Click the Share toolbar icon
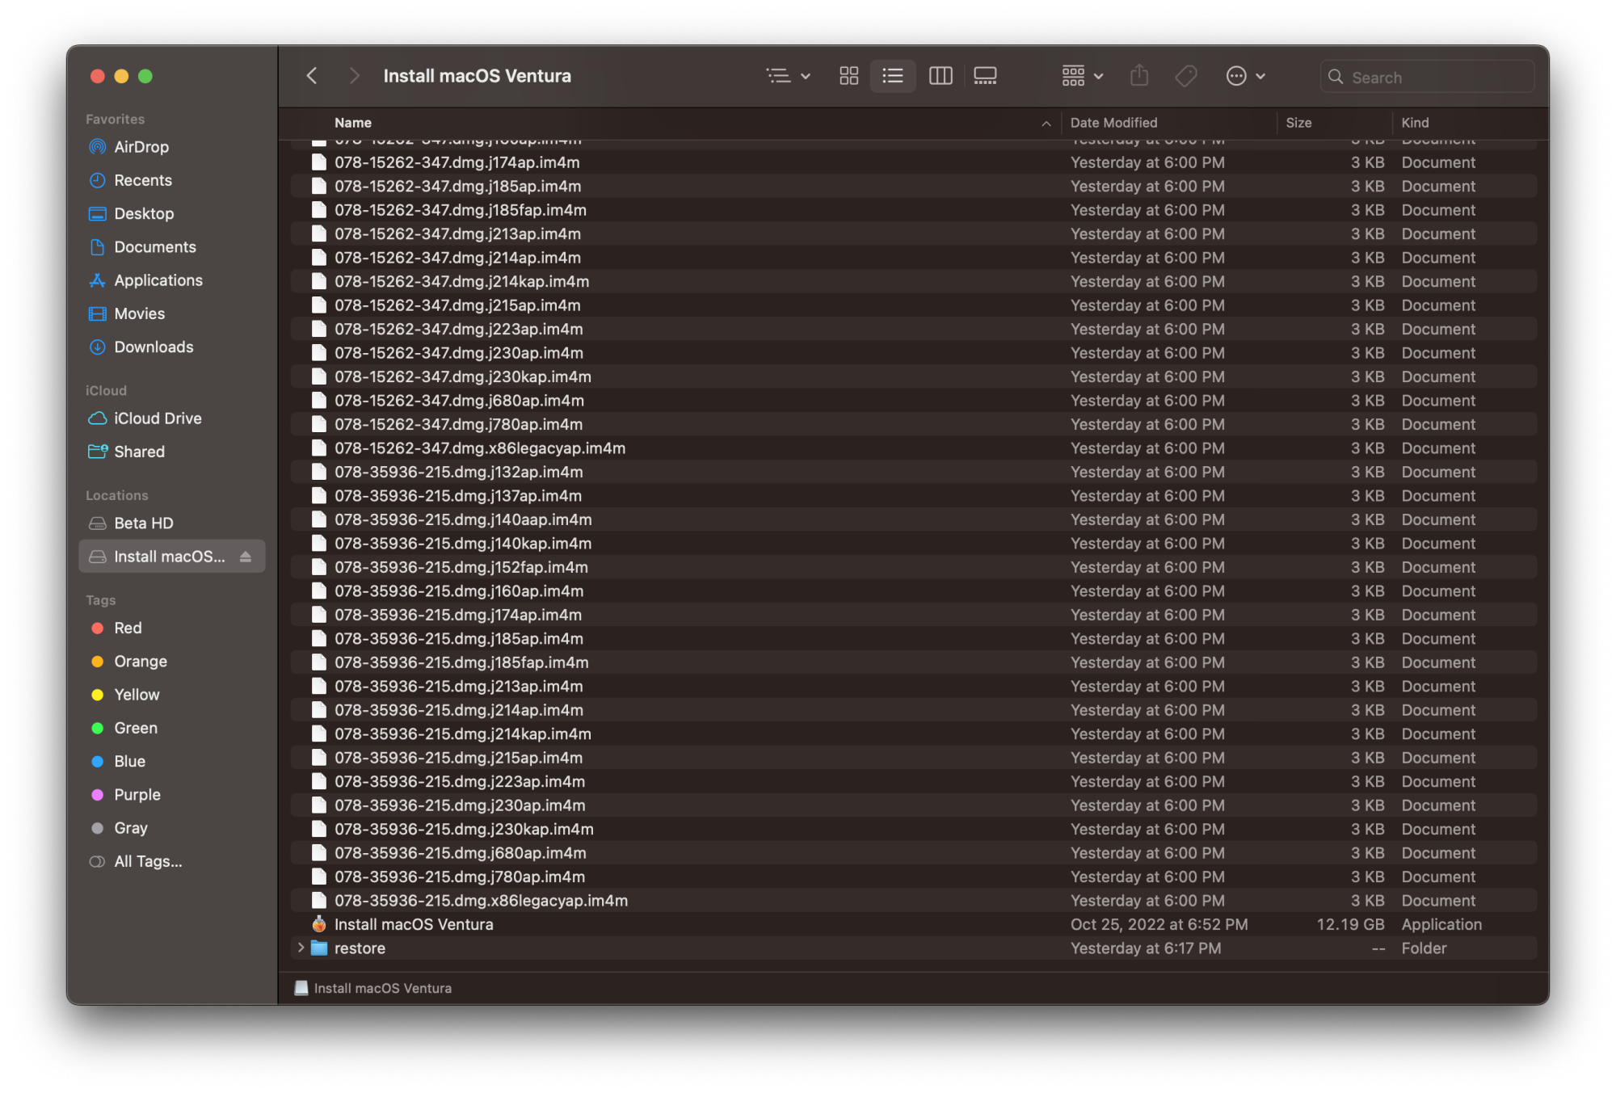Image resolution: width=1616 pixels, height=1093 pixels. tap(1139, 76)
